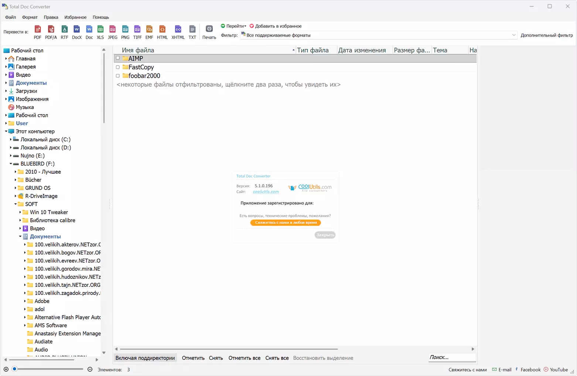The image size is (577, 376).
Task: Open the Правка menu
Action: [x=51, y=17]
